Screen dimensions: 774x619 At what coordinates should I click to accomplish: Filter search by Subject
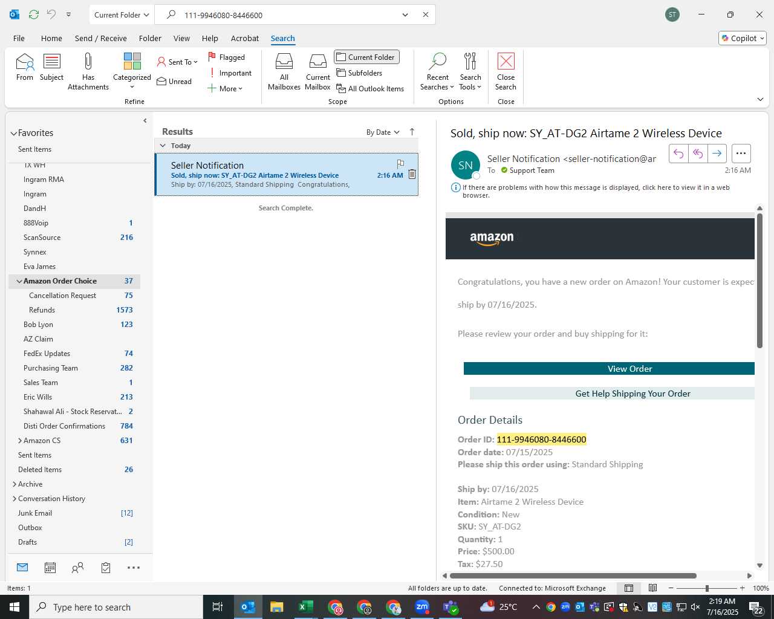(x=51, y=66)
